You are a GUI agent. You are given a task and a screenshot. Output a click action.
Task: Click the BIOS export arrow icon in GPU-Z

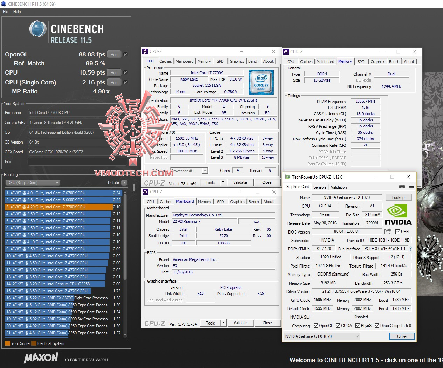387,231
